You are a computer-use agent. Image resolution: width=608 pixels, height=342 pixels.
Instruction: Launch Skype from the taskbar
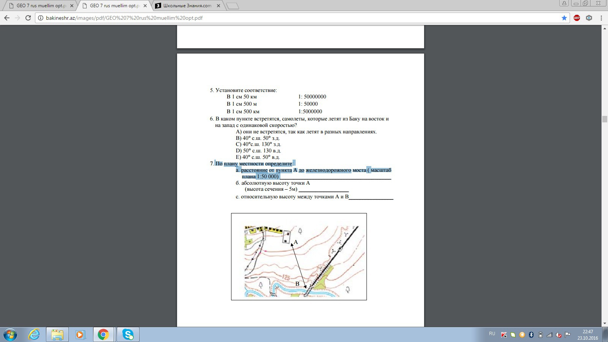point(128,334)
